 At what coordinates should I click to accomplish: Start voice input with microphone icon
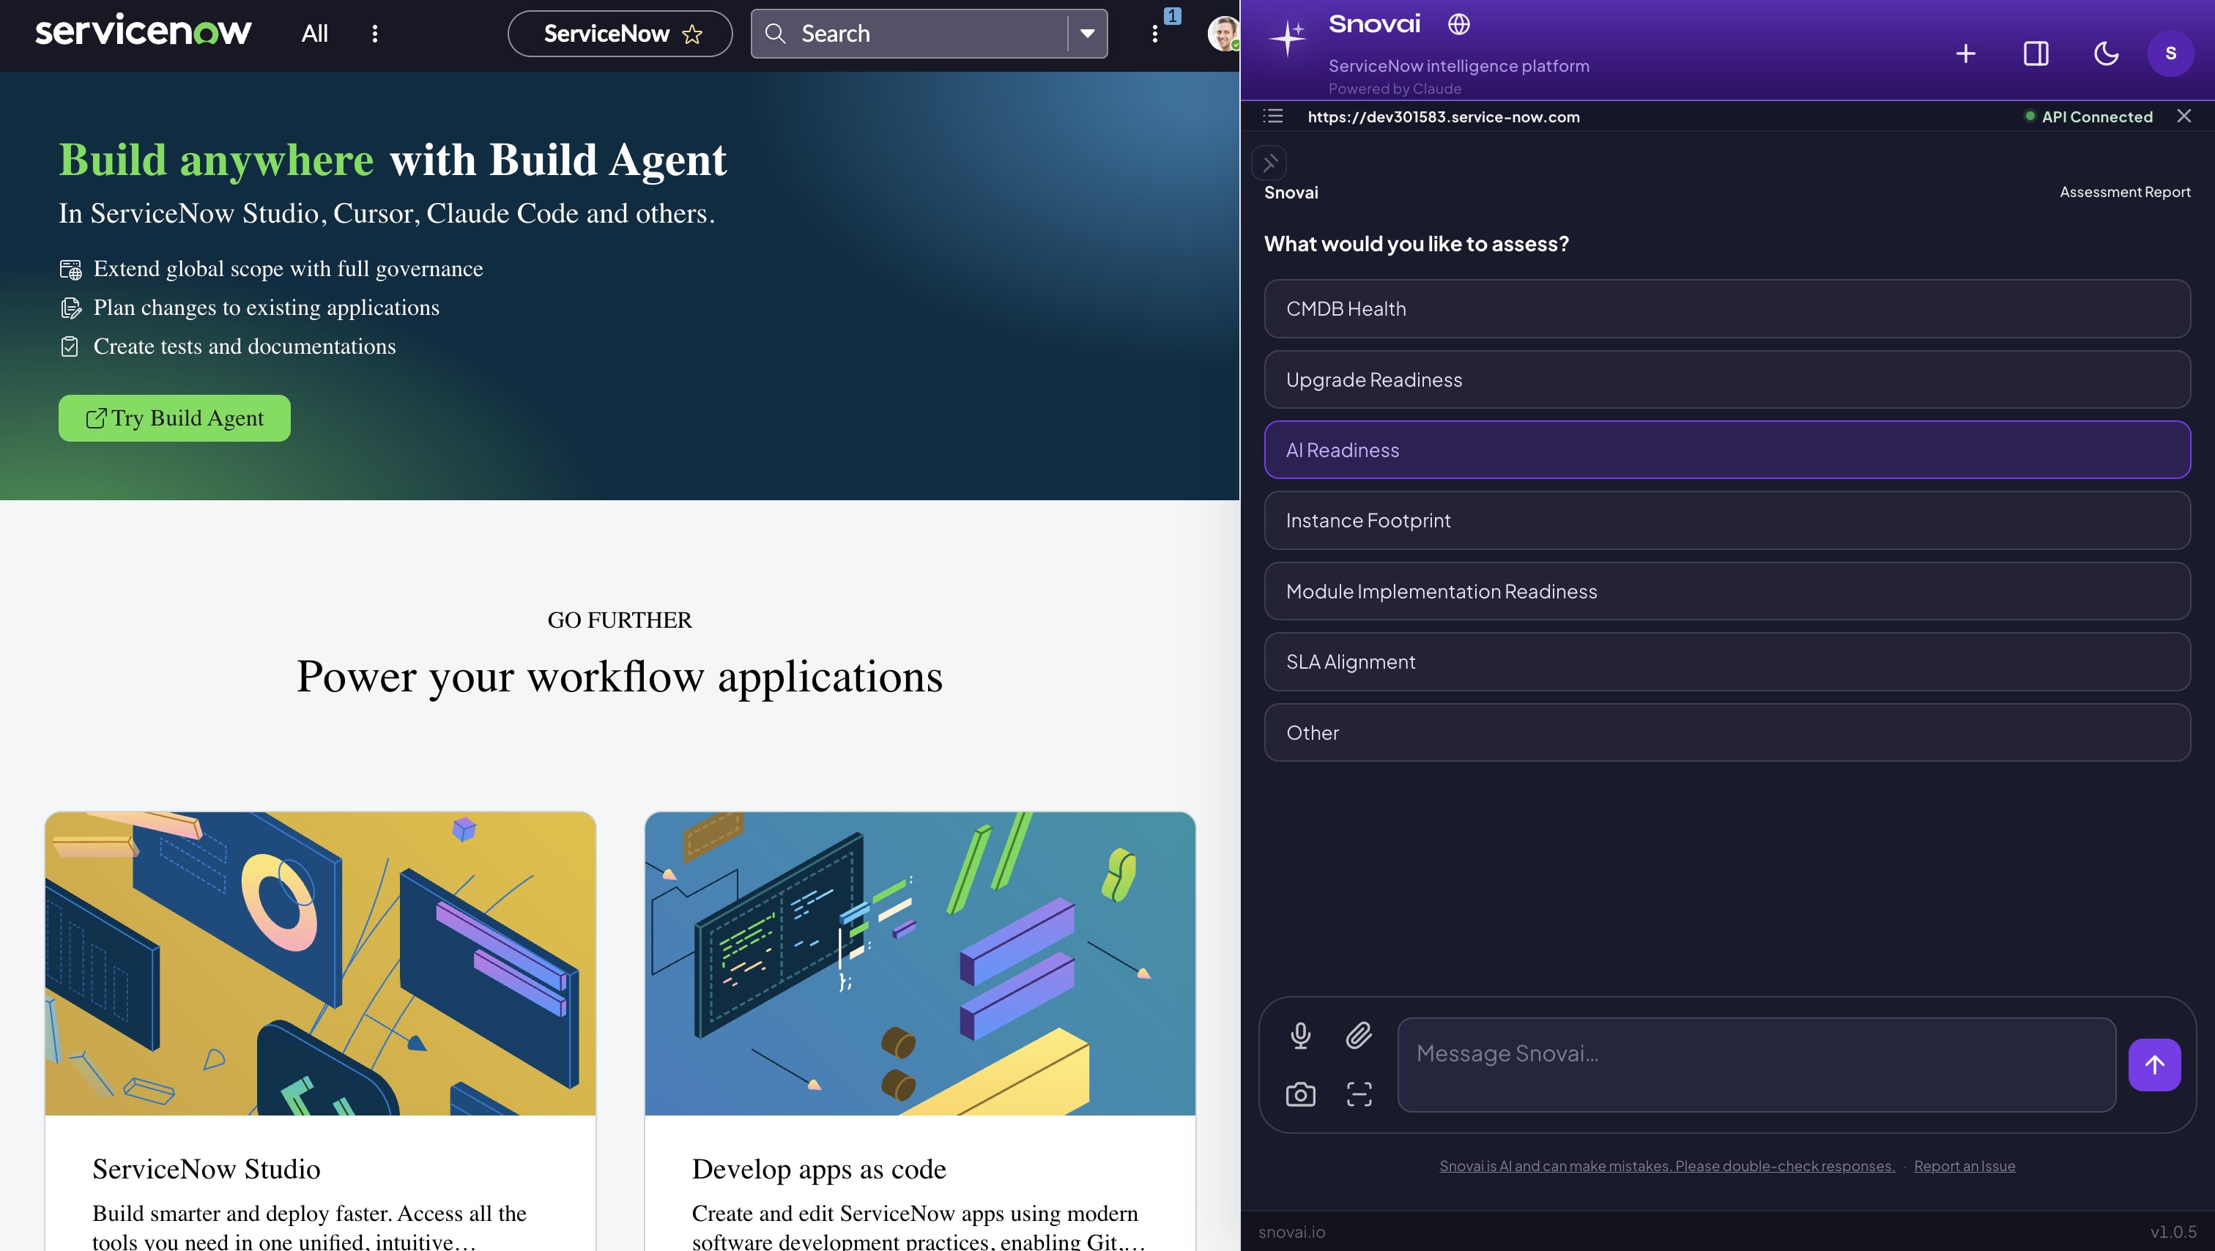[x=1300, y=1035]
